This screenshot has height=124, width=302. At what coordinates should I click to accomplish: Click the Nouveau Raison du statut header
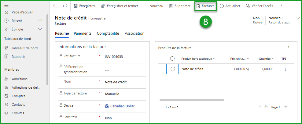tap(279, 20)
